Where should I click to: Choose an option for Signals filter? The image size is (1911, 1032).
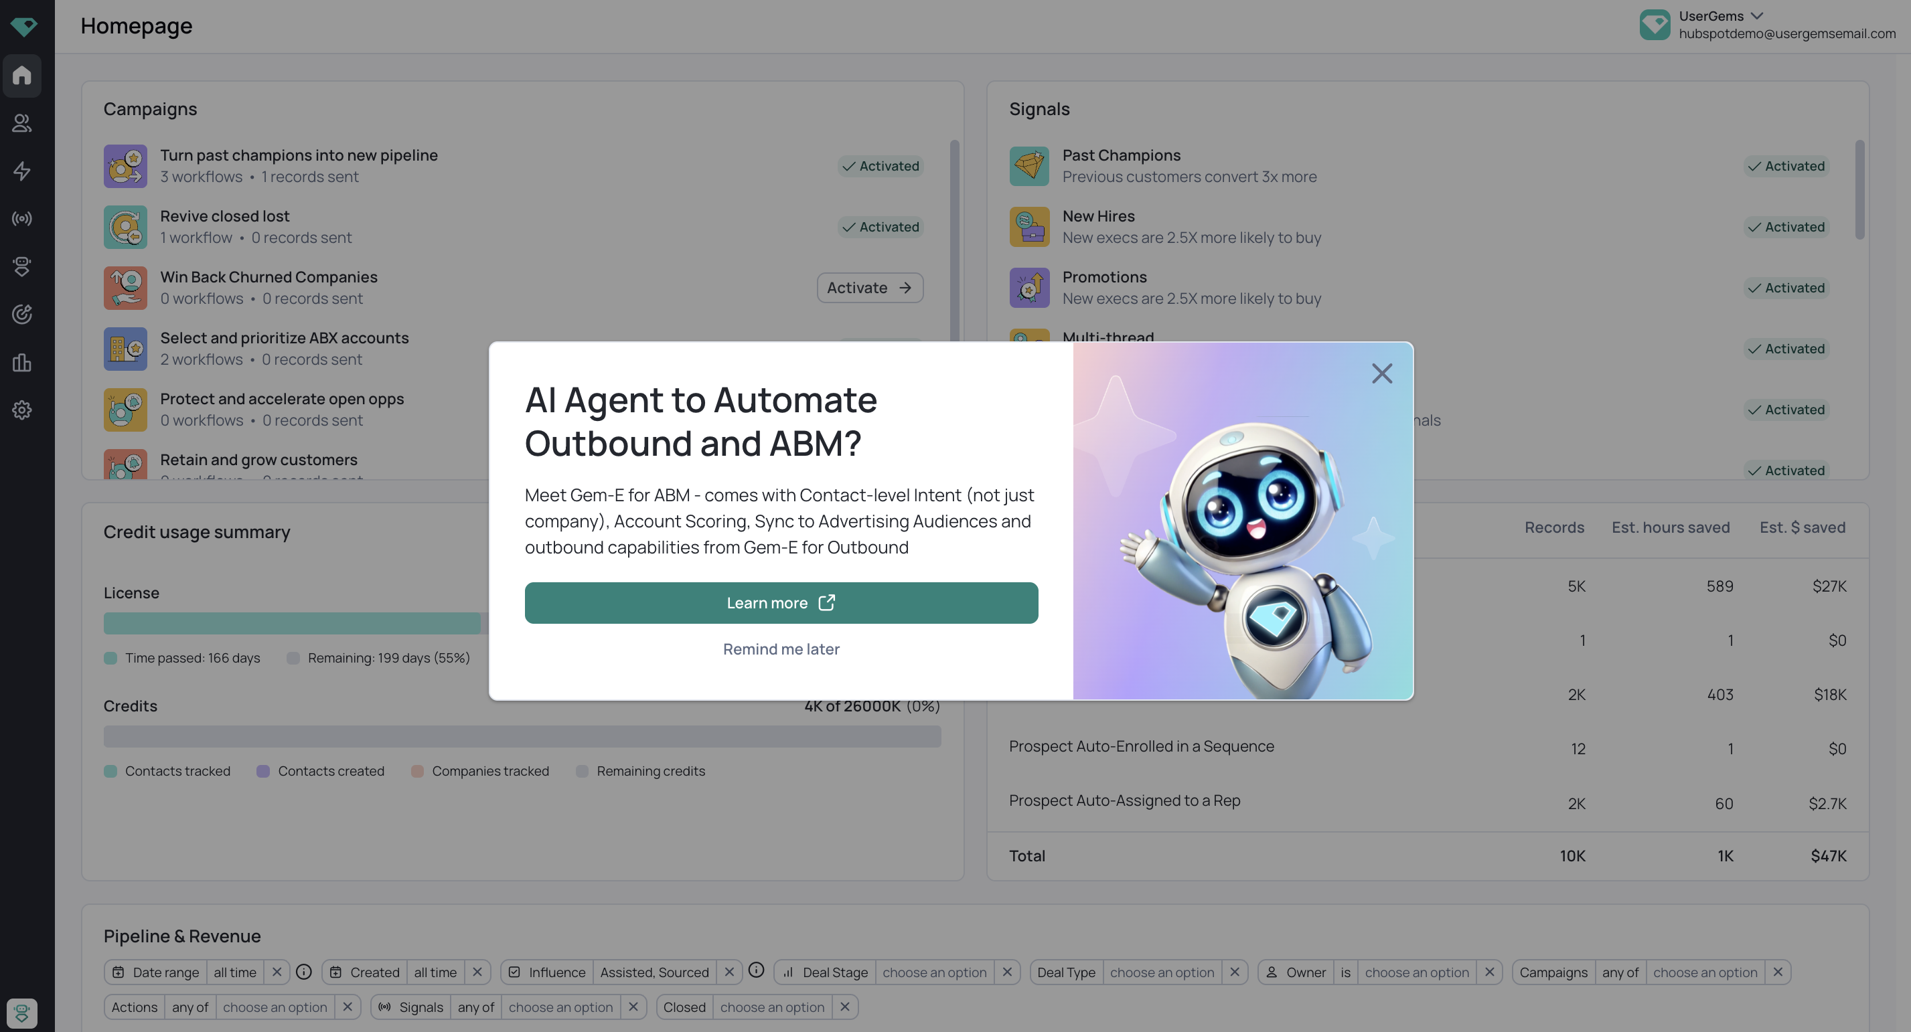click(560, 1007)
